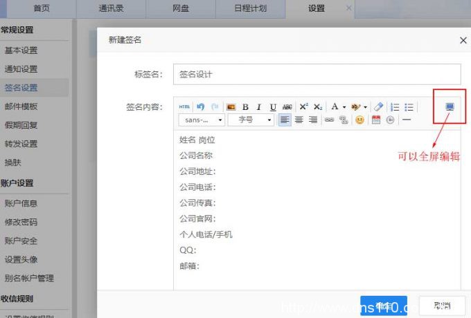Open 邮件模板 in the settings sidebar
Image resolution: width=471 pixels, height=318 pixels.
coord(21,106)
